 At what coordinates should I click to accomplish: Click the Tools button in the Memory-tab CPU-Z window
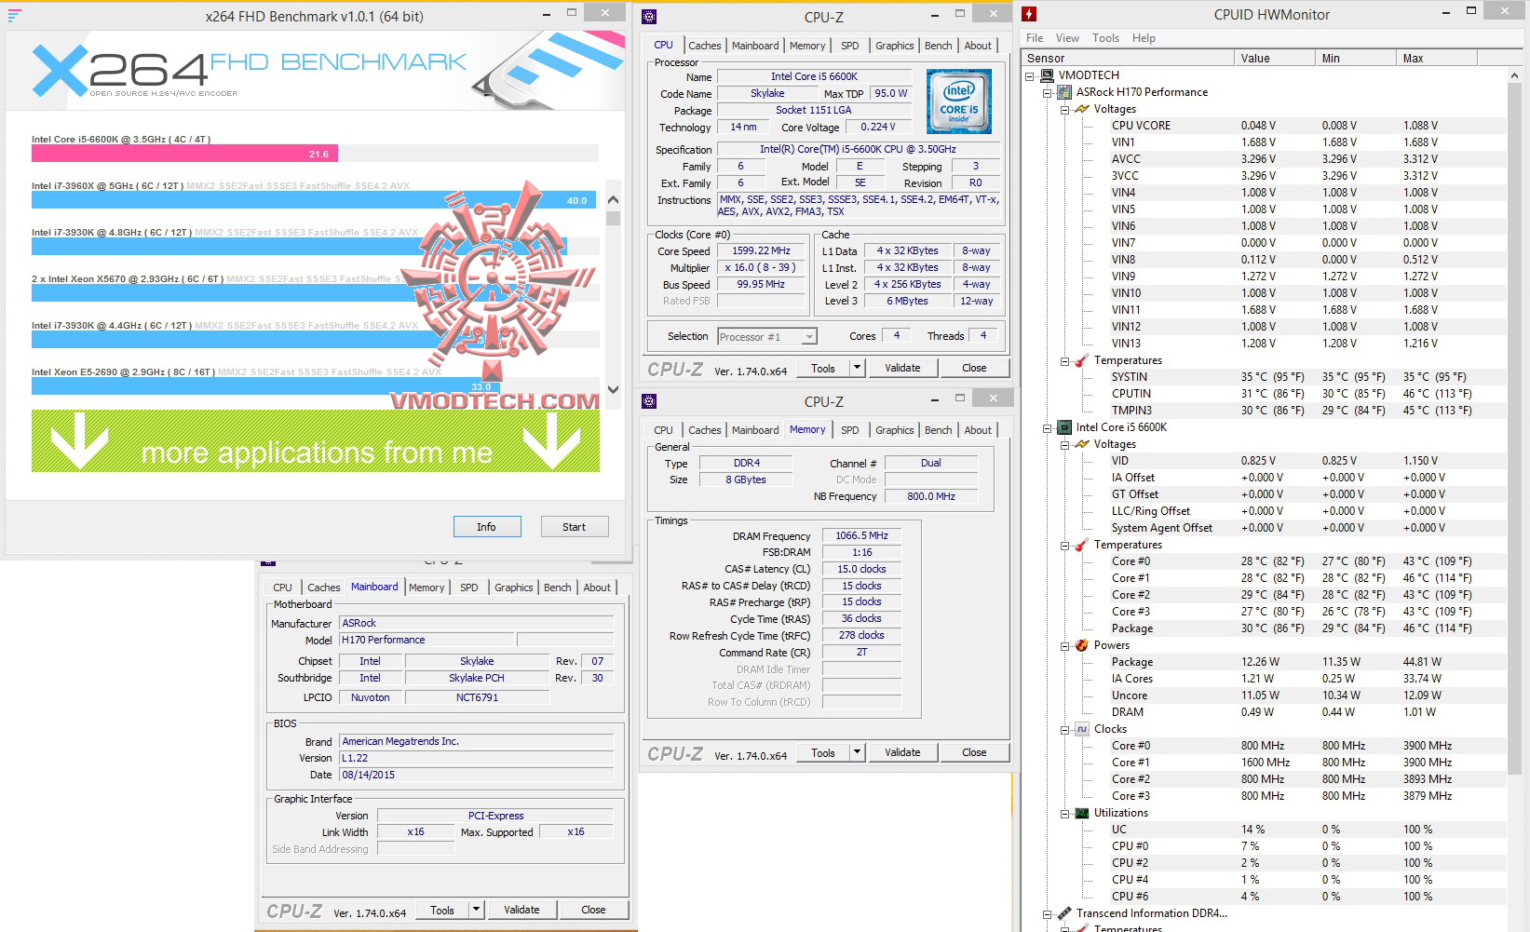coord(823,752)
